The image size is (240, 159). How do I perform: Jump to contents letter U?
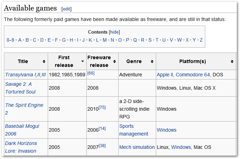(164, 40)
